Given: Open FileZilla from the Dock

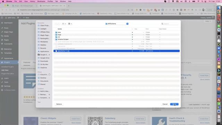Looking at the screenshot, I should pos(219,100).
